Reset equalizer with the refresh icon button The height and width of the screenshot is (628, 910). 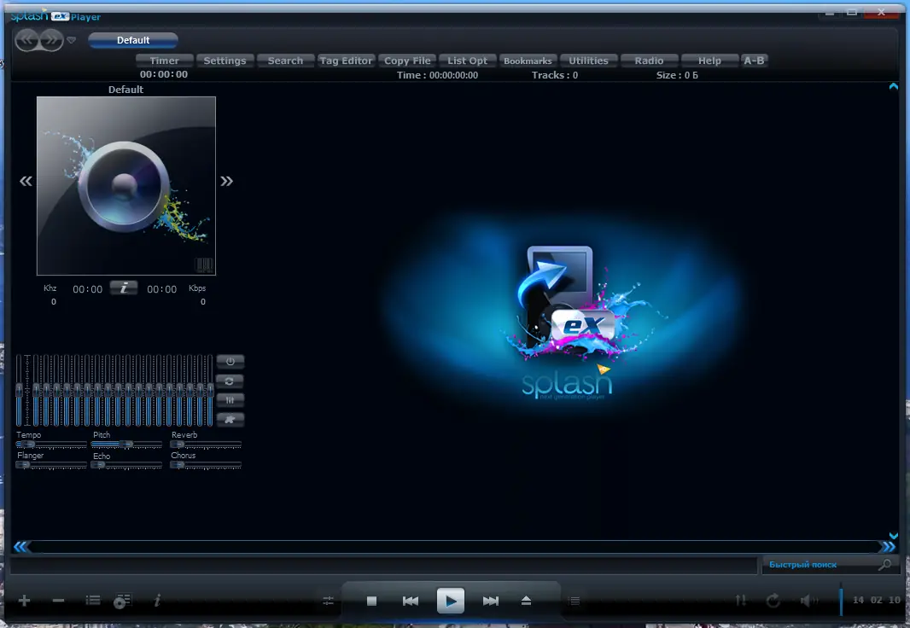click(230, 381)
